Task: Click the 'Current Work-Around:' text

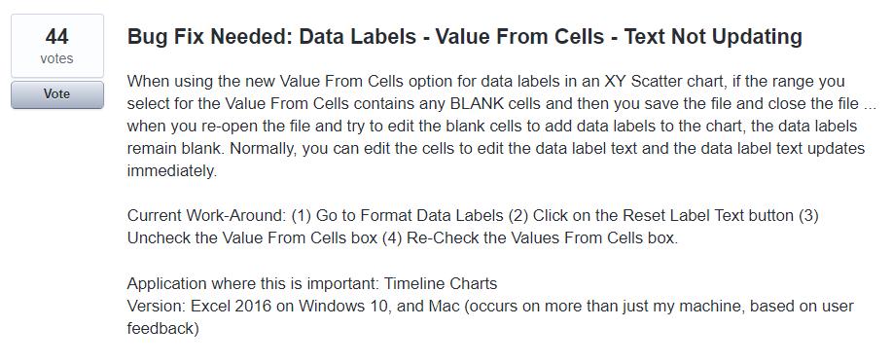Action: pos(206,216)
